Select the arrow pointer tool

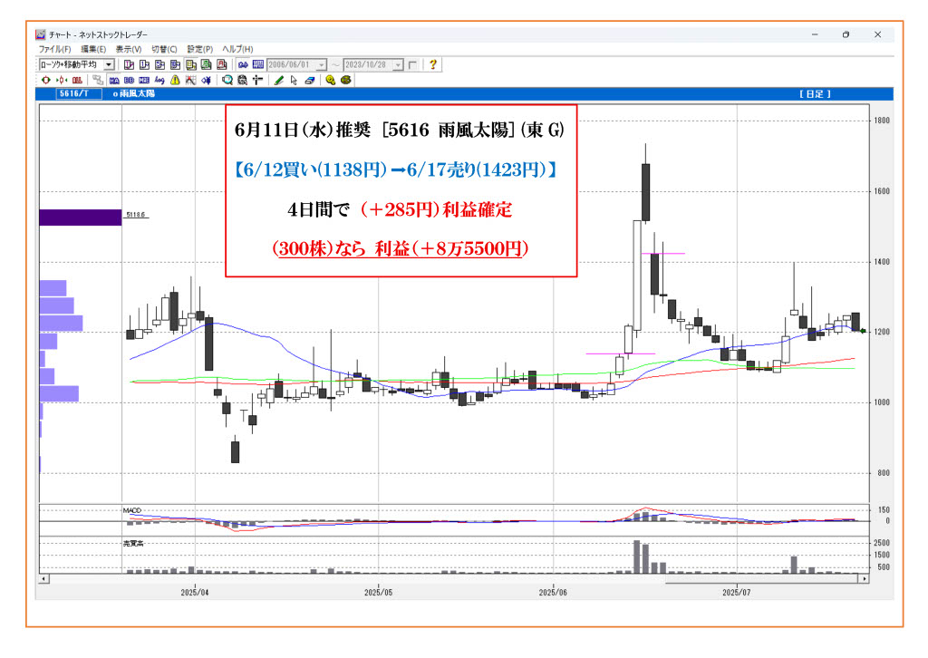(294, 80)
